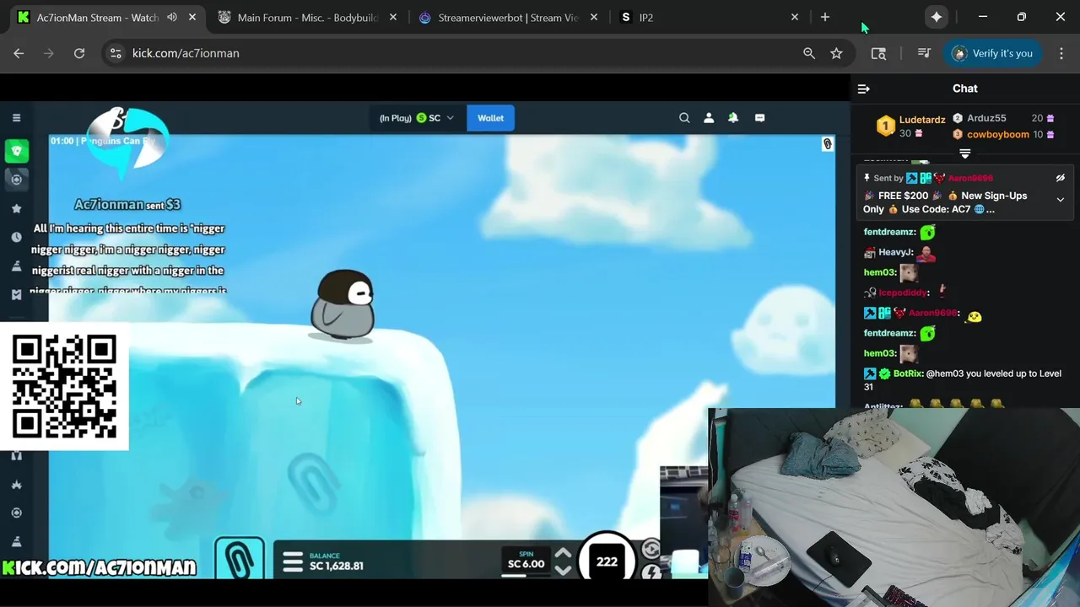Click the HeavyJ chat username
The image size is (1080, 607).
point(895,252)
